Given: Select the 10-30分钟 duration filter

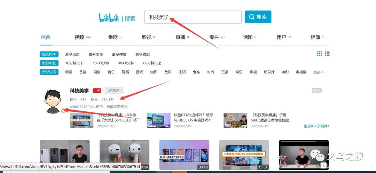Looking at the screenshot, I should [101, 63].
